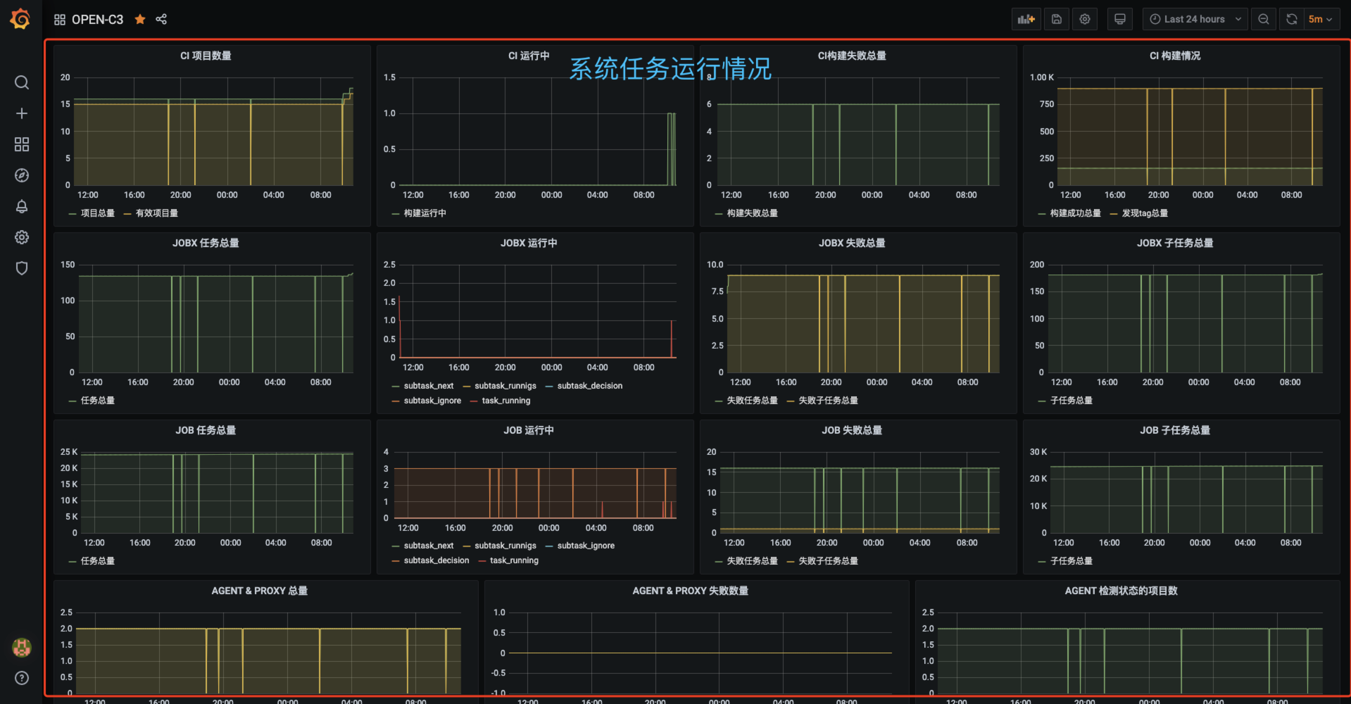
Task: Toggle subtask_runnigs legend in JOBX 运行中
Action: point(505,385)
